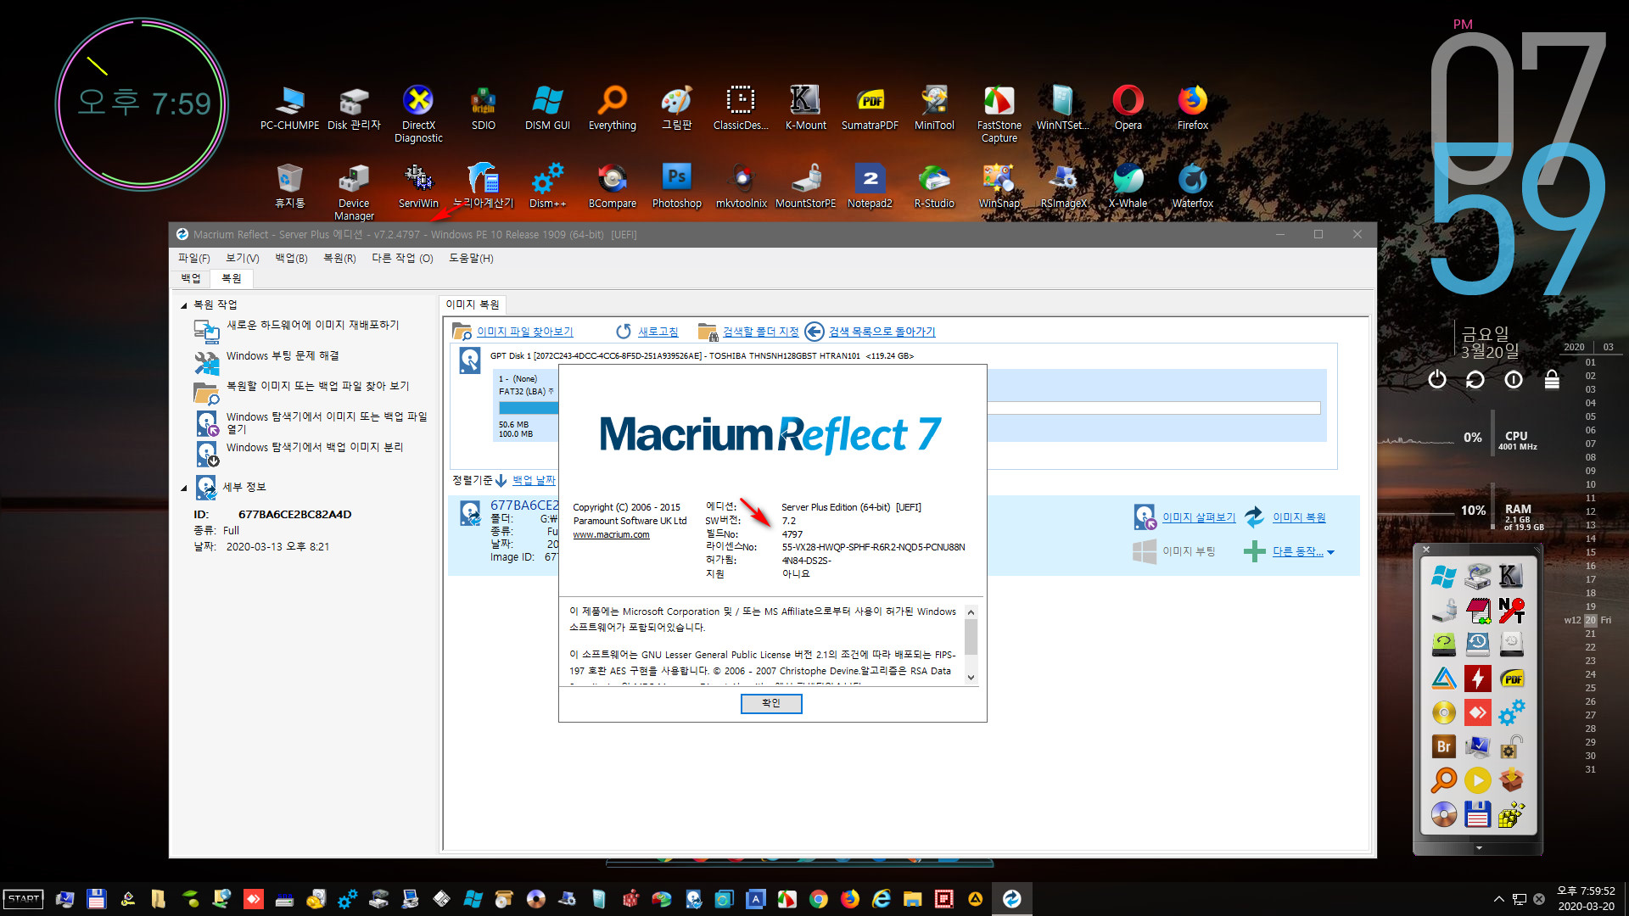
Task: Open SumatraPDF shortcut
Action: [870, 109]
